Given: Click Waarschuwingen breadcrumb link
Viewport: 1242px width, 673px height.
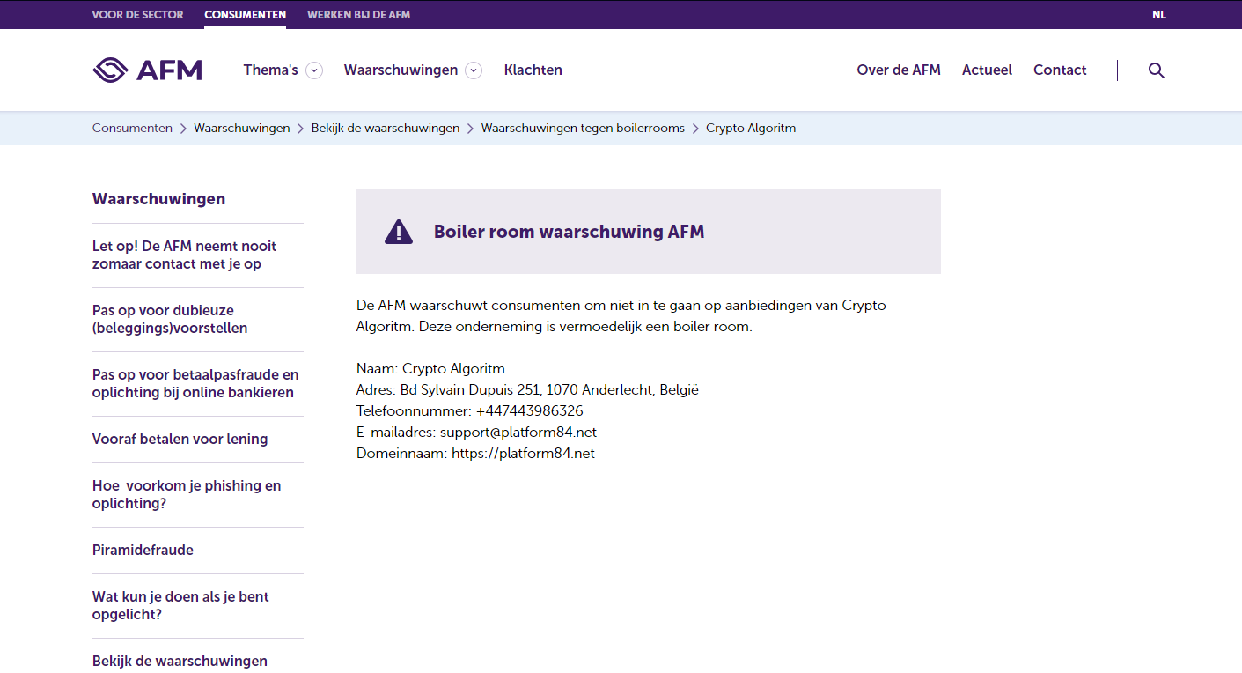Looking at the screenshot, I should 242,129.
